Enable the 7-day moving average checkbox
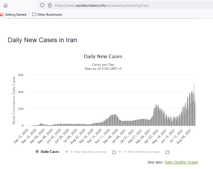 [x=167, y=152]
